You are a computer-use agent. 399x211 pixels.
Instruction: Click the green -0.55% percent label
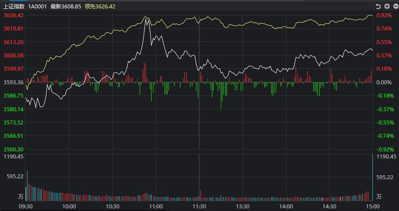[384, 122]
